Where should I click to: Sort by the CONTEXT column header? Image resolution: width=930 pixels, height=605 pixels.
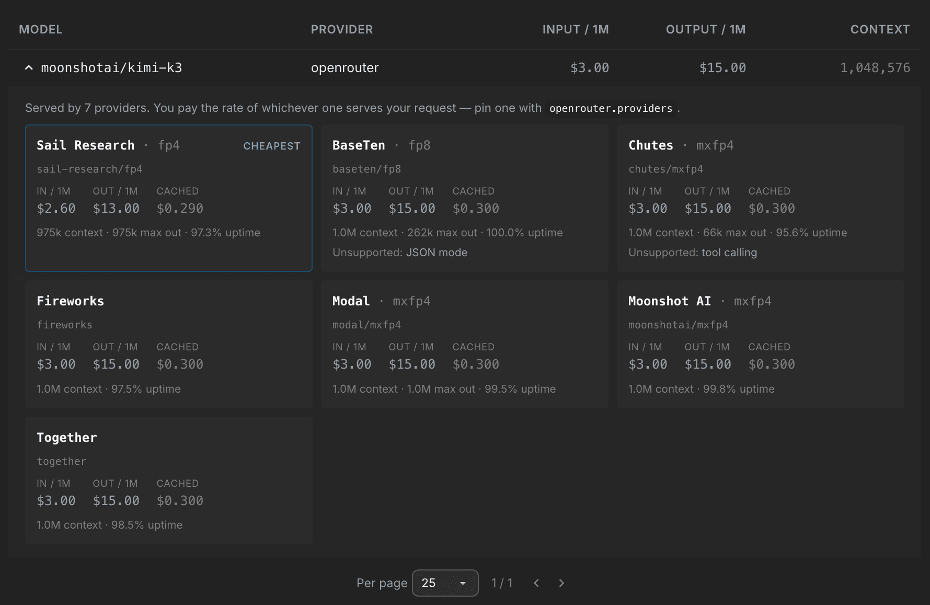click(880, 29)
